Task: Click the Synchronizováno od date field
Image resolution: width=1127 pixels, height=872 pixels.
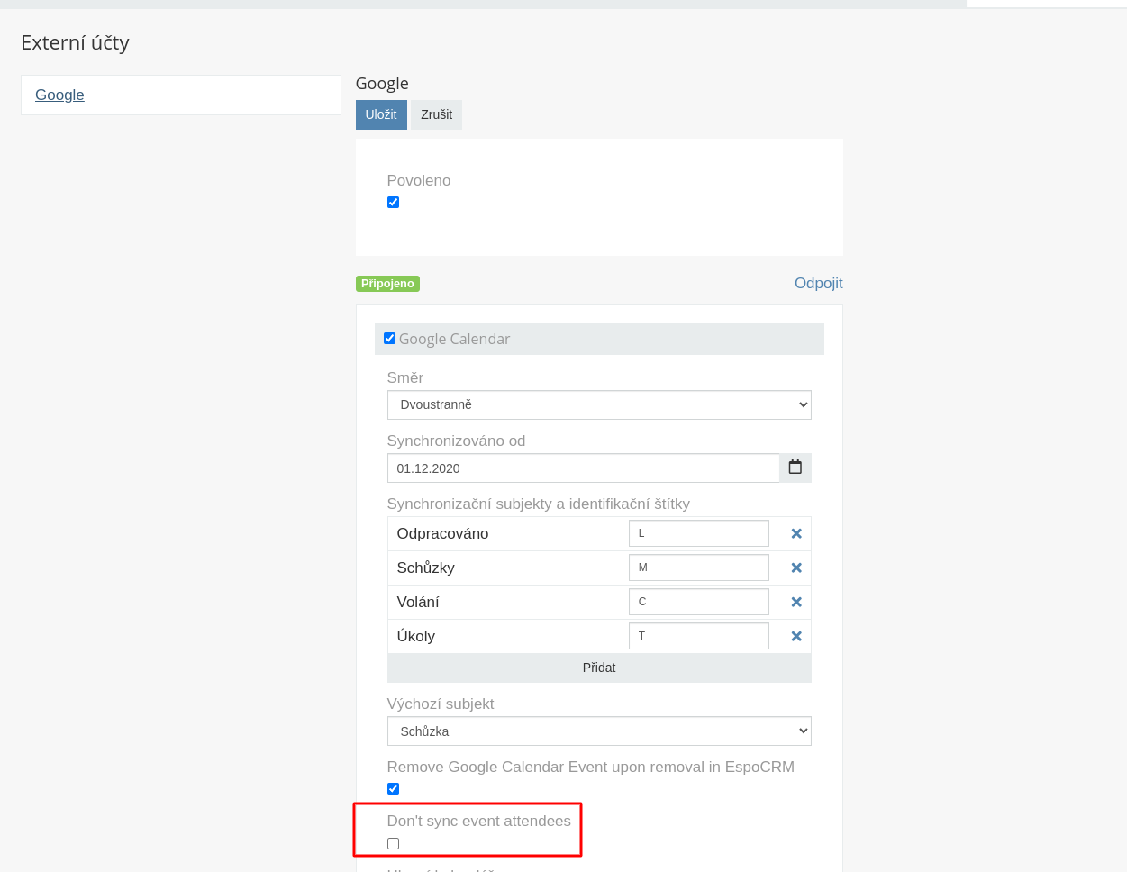Action: click(583, 468)
